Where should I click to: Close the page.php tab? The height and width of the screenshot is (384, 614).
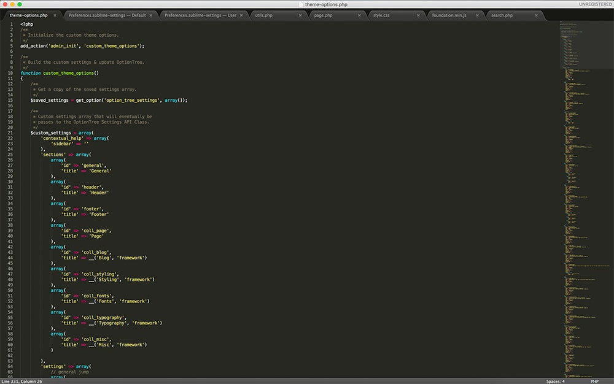click(359, 15)
